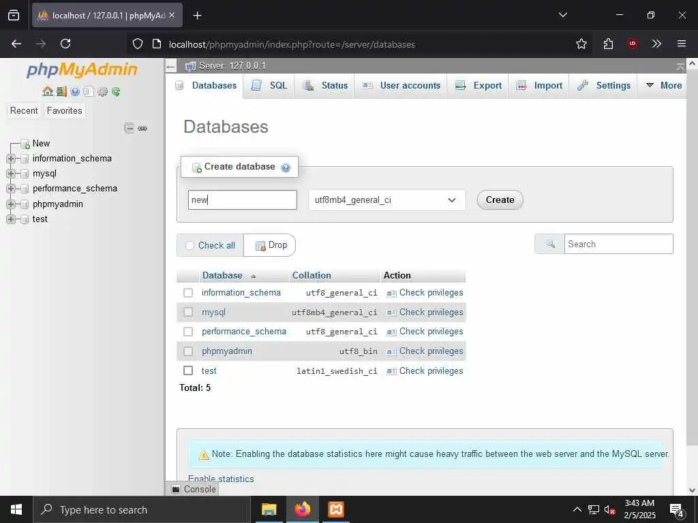Image resolution: width=698 pixels, height=523 pixels.
Task: Click New in navigation tree
Action: (x=41, y=144)
